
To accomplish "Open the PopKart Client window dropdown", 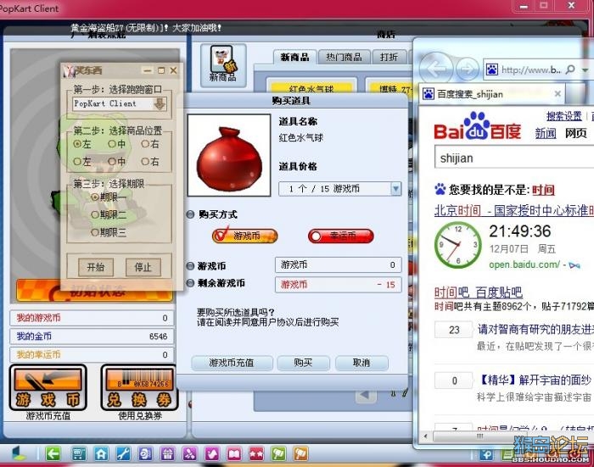I will click(160, 103).
